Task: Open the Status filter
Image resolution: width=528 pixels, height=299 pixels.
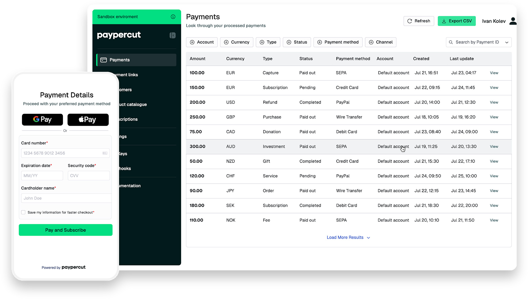Action: click(297, 42)
